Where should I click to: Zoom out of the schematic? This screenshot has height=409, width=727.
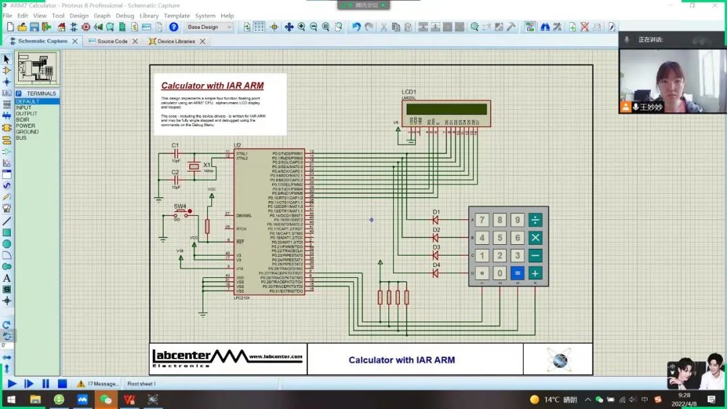click(x=314, y=28)
